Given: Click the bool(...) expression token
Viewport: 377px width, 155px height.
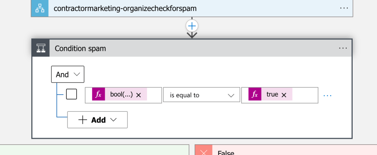Looking at the screenshot, I should tap(120, 94).
